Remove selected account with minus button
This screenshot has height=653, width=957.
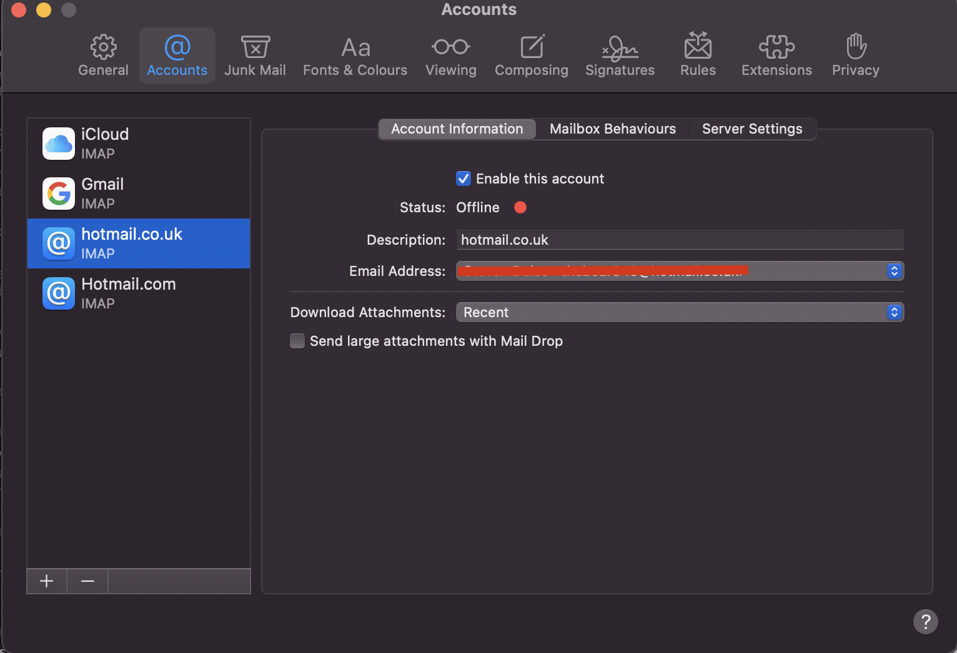tap(87, 581)
